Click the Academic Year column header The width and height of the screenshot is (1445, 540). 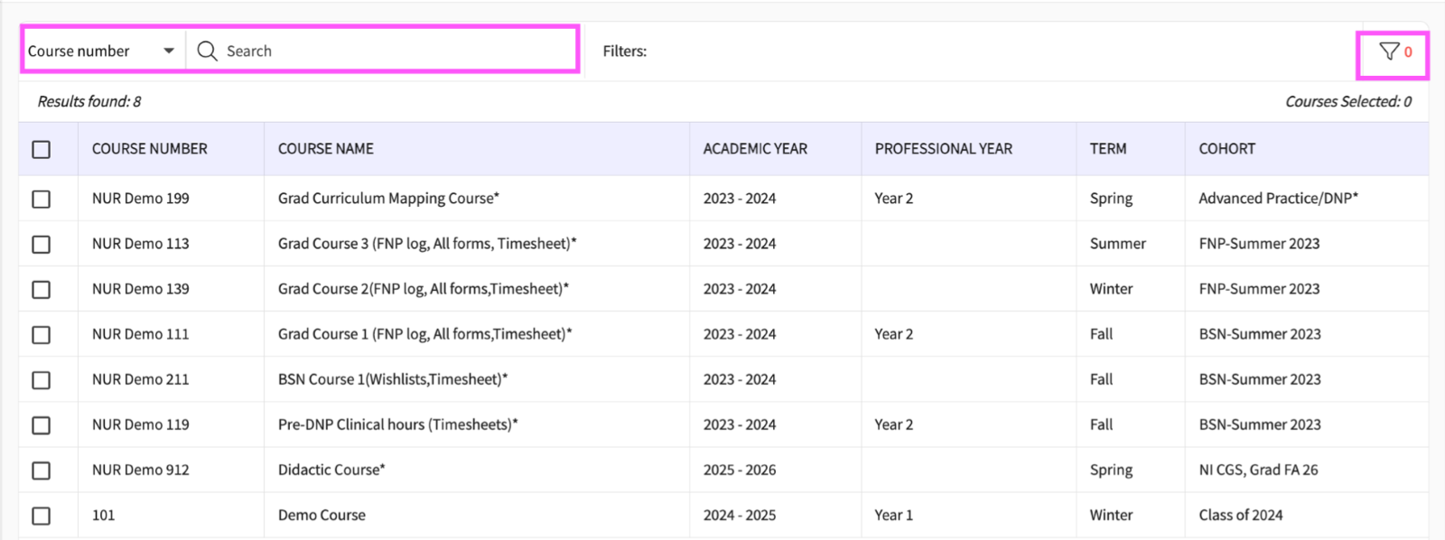(x=755, y=149)
